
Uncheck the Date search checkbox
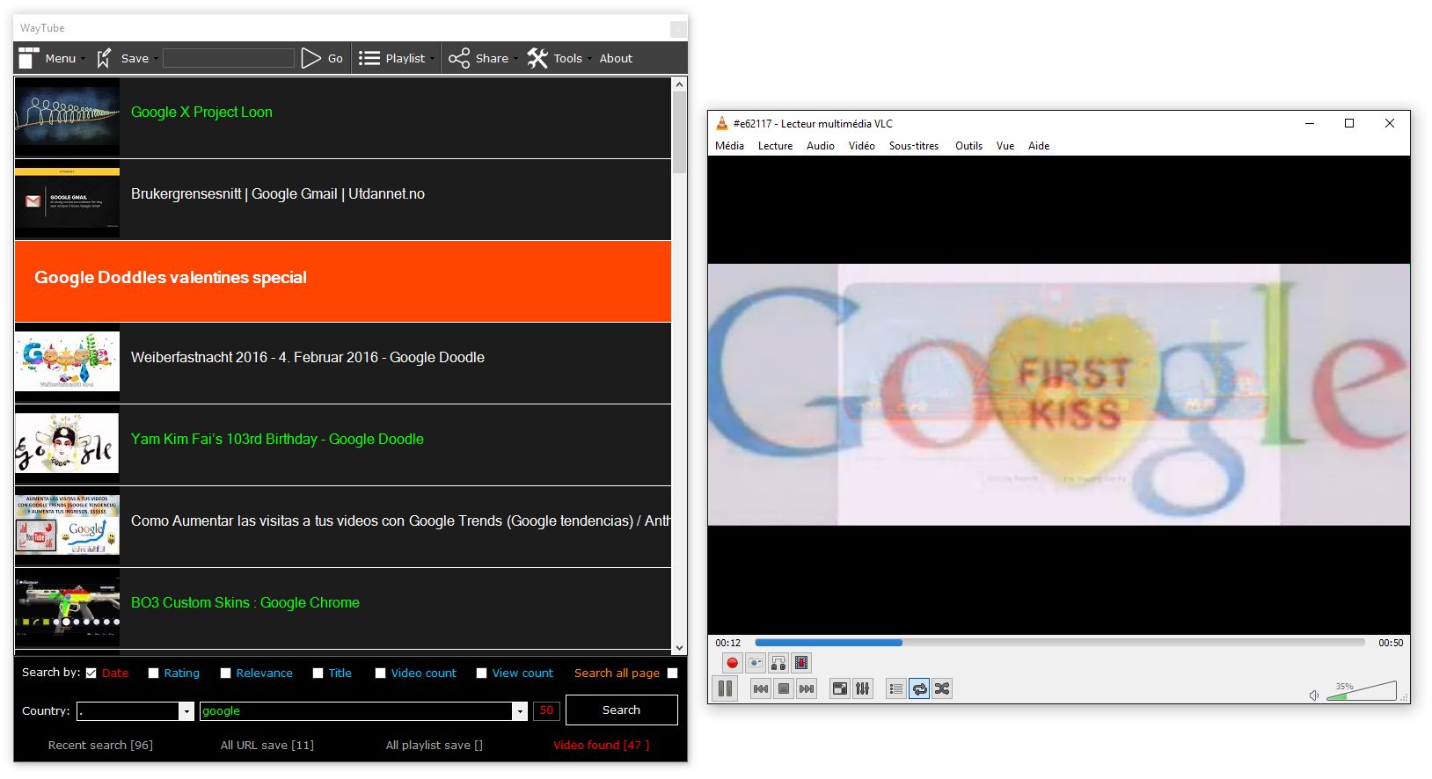click(x=91, y=673)
